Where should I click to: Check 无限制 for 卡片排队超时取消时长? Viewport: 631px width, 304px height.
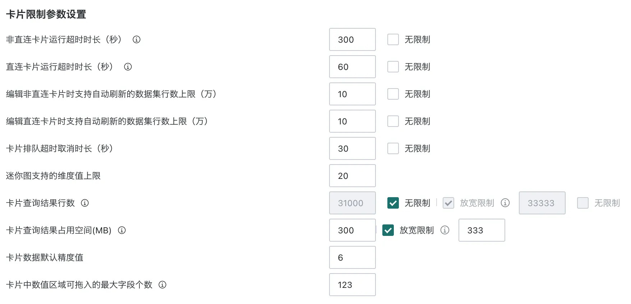(393, 148)
